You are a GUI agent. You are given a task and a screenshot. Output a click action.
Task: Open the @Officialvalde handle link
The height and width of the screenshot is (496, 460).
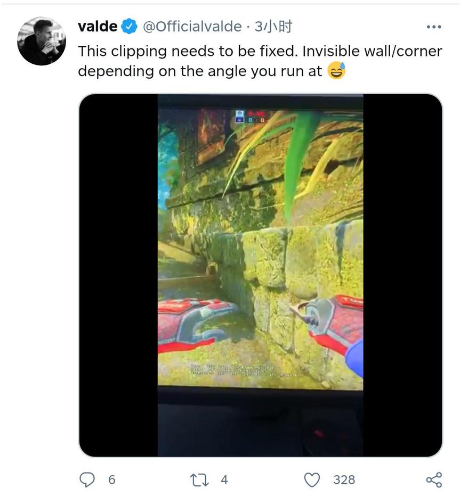point(191,26)
